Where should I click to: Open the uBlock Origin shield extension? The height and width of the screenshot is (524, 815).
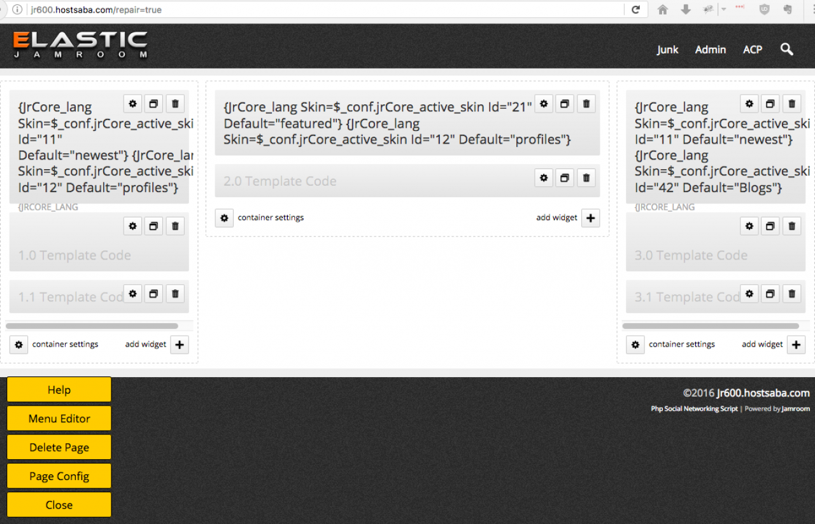pyautogui.click(x=765, y=10)
